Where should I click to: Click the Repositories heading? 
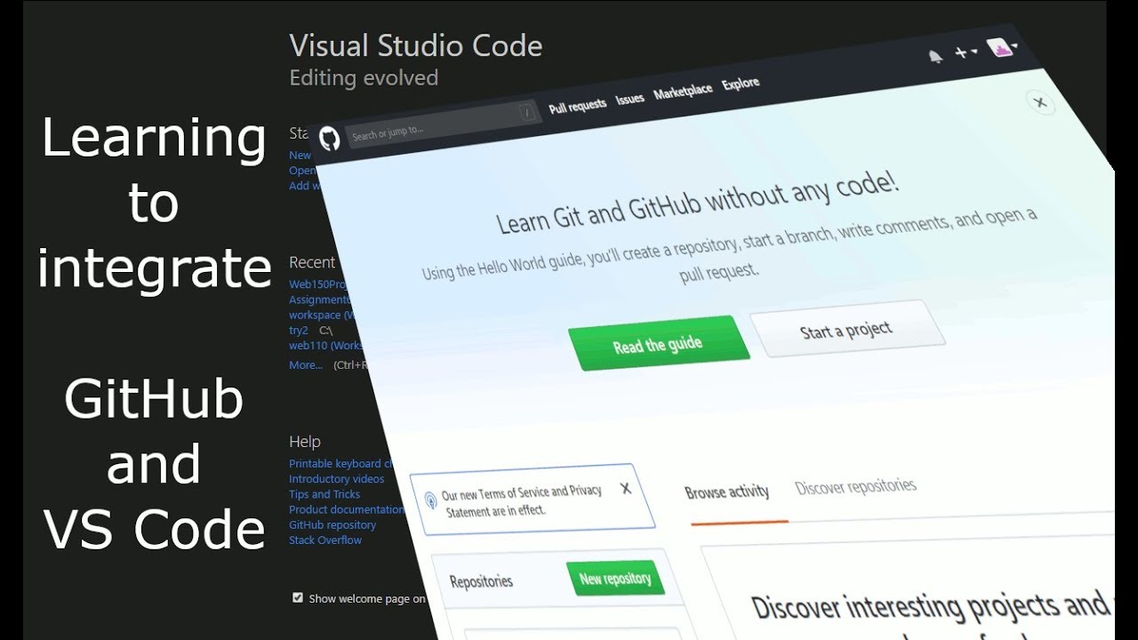point(481,581)
